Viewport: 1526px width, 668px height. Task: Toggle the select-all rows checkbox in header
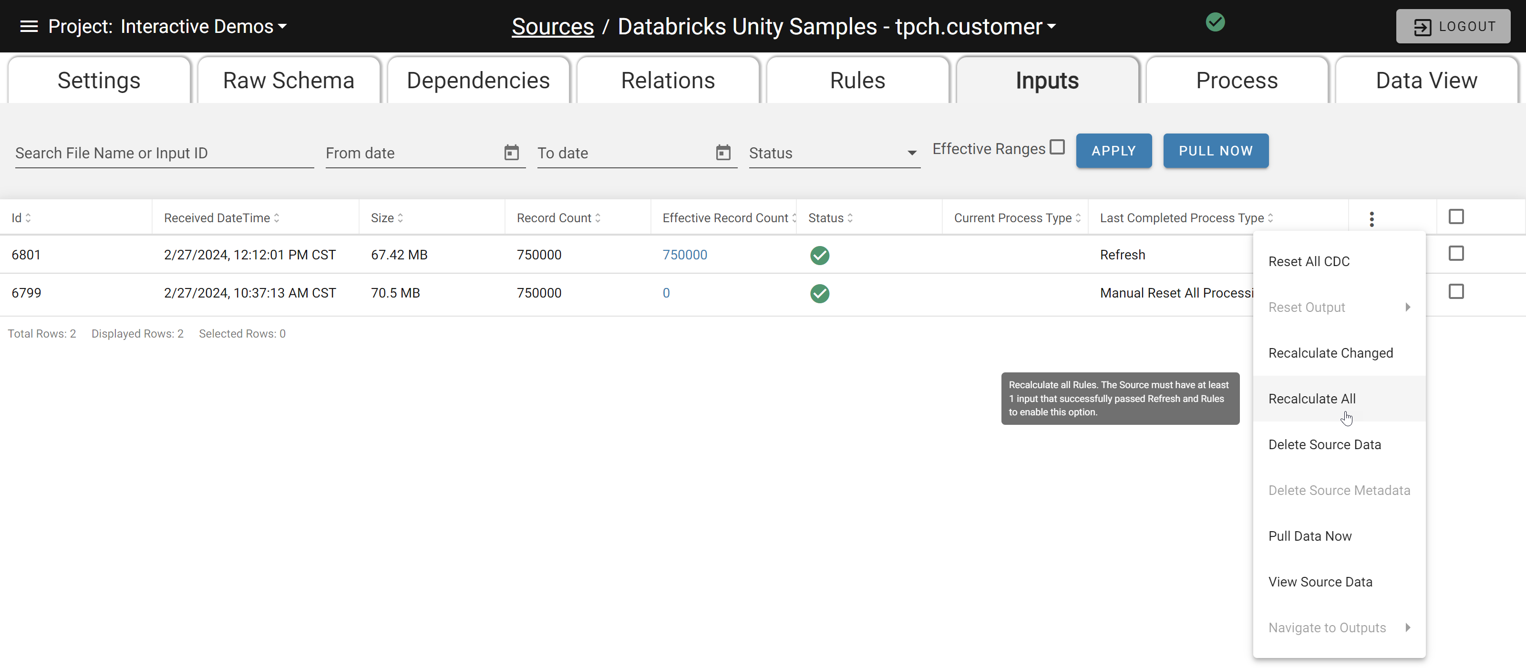point(1455,217)
